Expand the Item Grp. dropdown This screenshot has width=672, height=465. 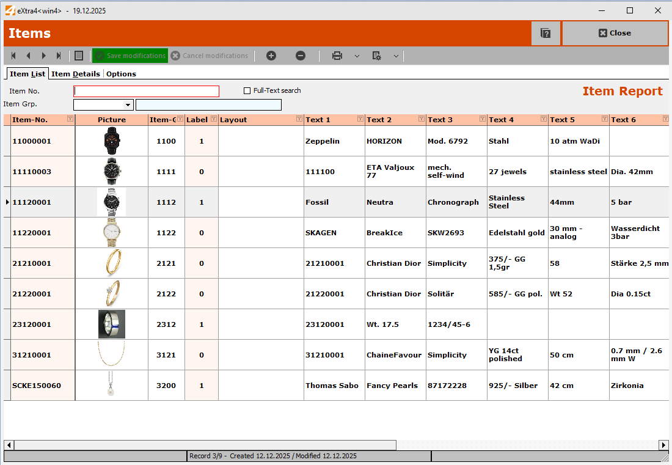click(128, 105)
